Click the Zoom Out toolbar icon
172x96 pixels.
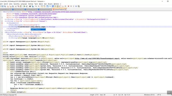[x=38, y=6]
